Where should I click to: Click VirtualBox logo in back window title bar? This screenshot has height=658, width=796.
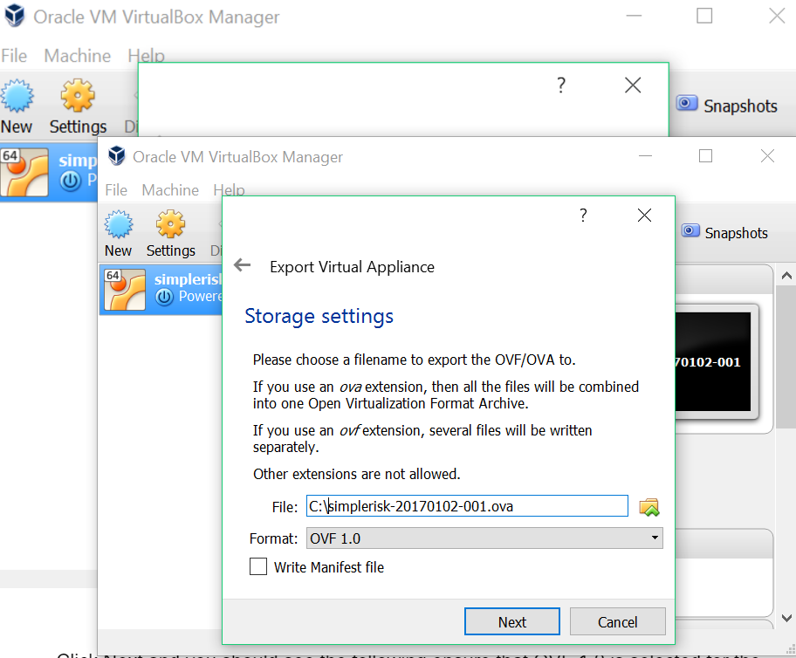(15, 15)
